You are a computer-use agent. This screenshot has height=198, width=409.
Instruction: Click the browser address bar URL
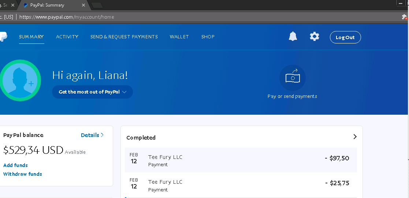click(x=67, y=17)
